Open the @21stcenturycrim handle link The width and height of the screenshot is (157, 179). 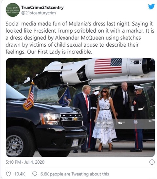(39, 13)
